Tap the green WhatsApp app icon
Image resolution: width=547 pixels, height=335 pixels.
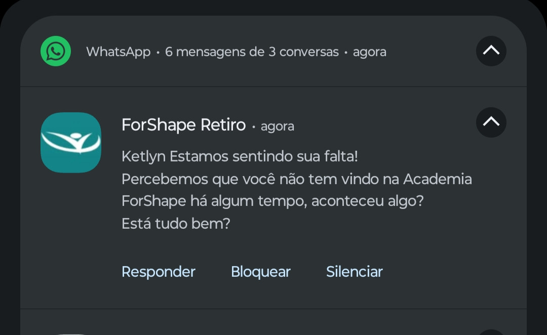point(56,51)
